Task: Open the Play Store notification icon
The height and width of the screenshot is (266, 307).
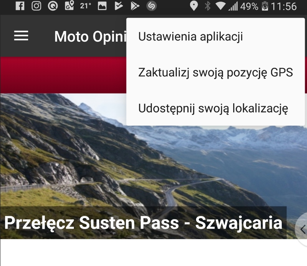Action: click(135, 6)
